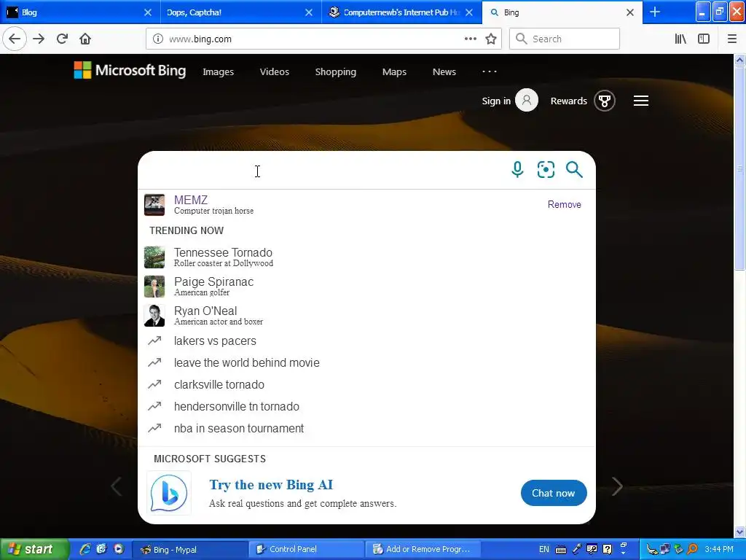Viewport: 746px width, 560px height.
Task: Switch to Control Panel taskbar window
Action: [x=305, y=549]
